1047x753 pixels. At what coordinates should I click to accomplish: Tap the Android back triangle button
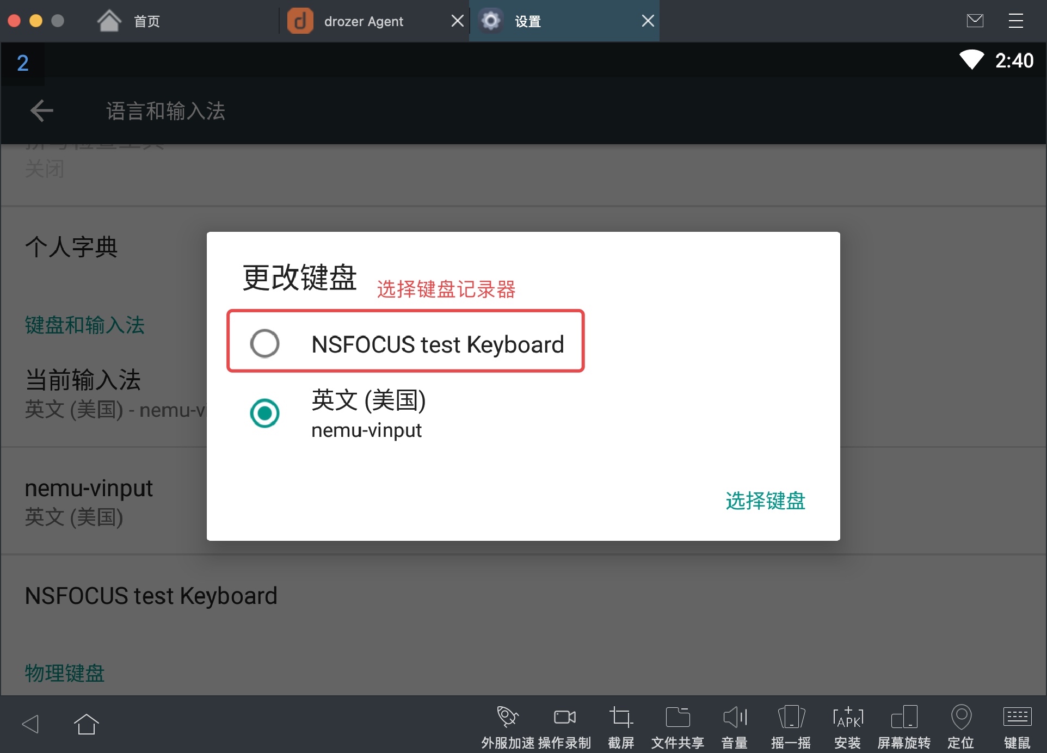coord(30,724)
